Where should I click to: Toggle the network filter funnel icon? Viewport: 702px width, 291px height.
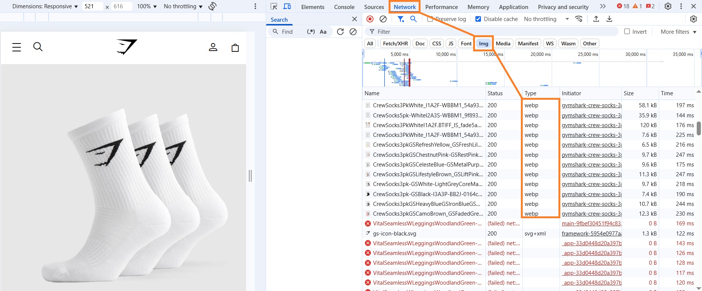(401, 19)
